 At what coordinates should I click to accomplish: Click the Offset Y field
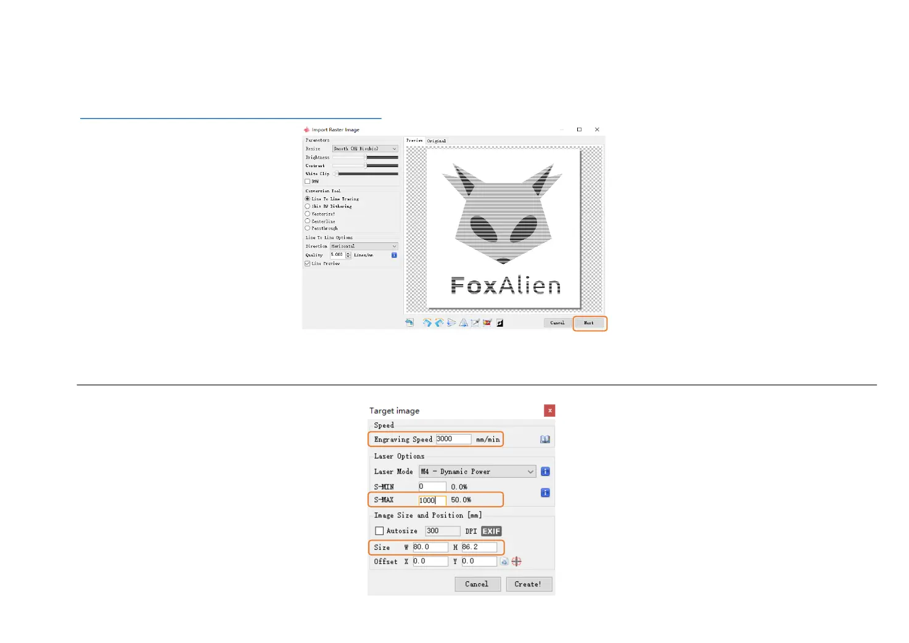click(479, 562)
